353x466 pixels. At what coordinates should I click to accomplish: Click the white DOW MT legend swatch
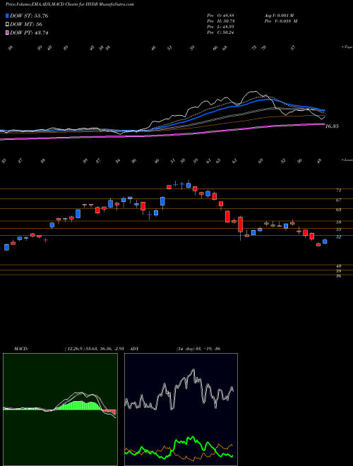[x=7, y=25]
